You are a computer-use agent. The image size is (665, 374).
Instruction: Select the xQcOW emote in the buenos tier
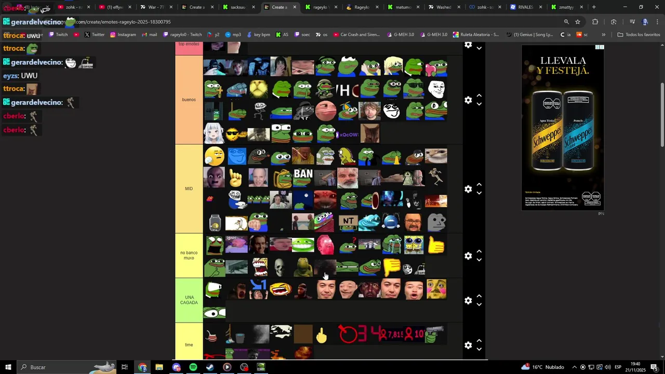348,135
